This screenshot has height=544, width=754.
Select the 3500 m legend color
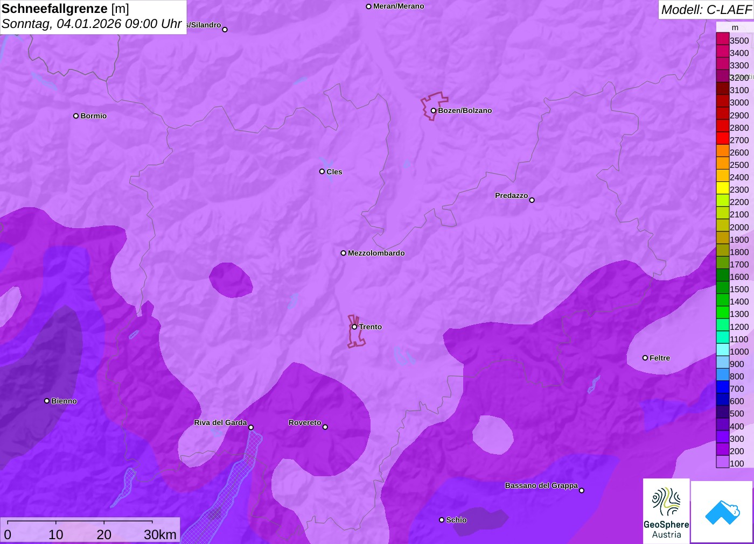pyautogui.click(x=723, y=39)
